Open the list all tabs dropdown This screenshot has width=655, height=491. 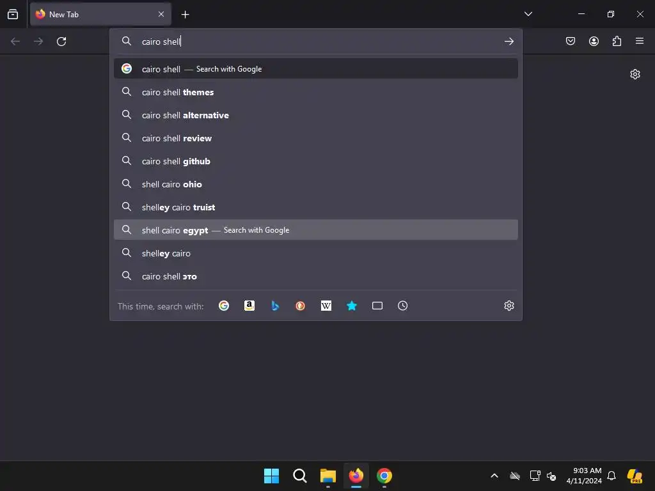(528, 14)
